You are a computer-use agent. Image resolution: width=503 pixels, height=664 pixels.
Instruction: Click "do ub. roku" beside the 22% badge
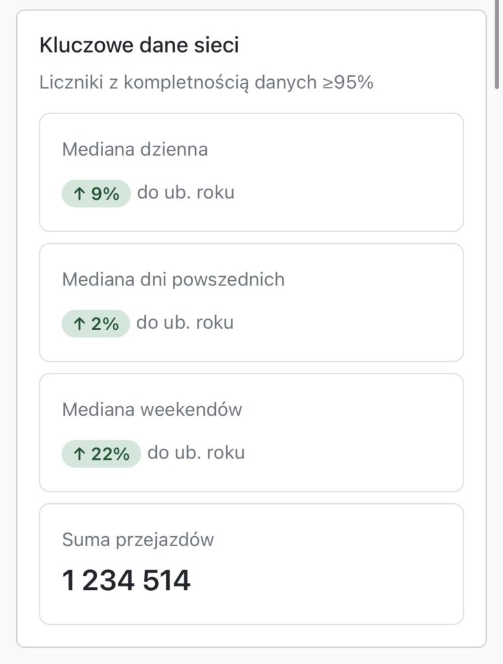click(x=196, y=453)
